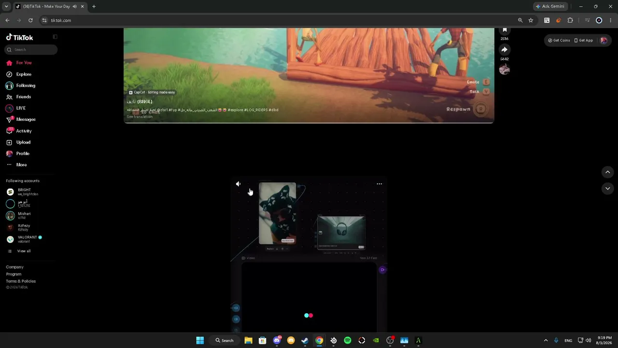Viewport: 618px width, 348px height.
Task: Click the CapCut editing made easy tag
Action: tap(152, 92)
